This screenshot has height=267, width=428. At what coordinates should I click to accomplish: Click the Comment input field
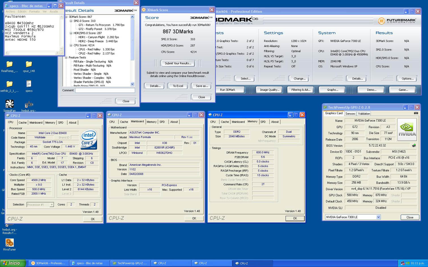(105, 90)
